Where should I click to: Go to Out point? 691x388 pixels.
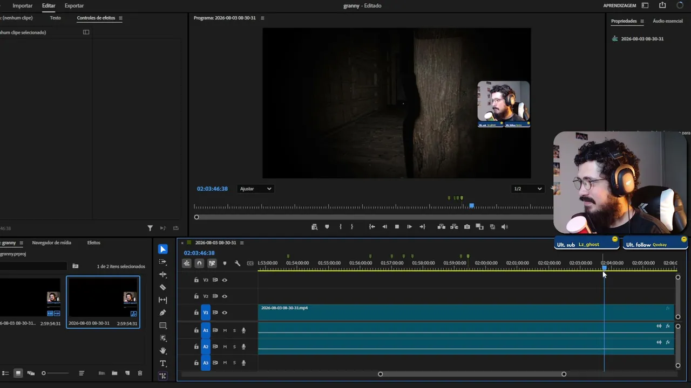(x=422, y=227)
